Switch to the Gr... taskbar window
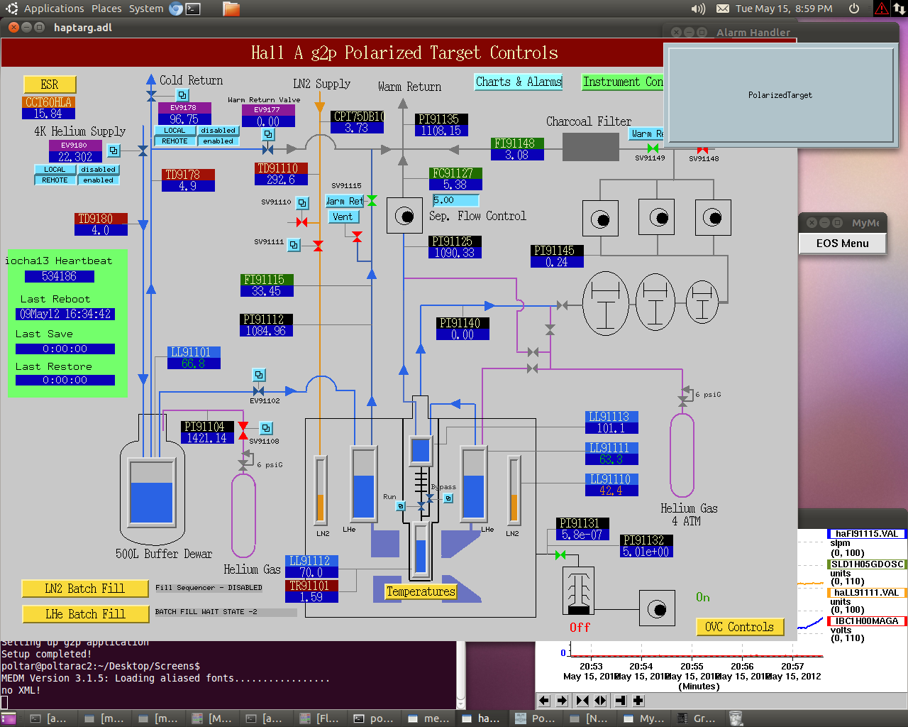This screenshot has width=908, height=727. point(697,718)
